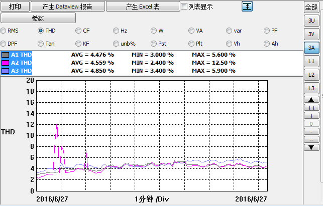This screenshot has width=323, height=206.
Task: Click the 0 reset zoom button
Action: coord(311,124)
